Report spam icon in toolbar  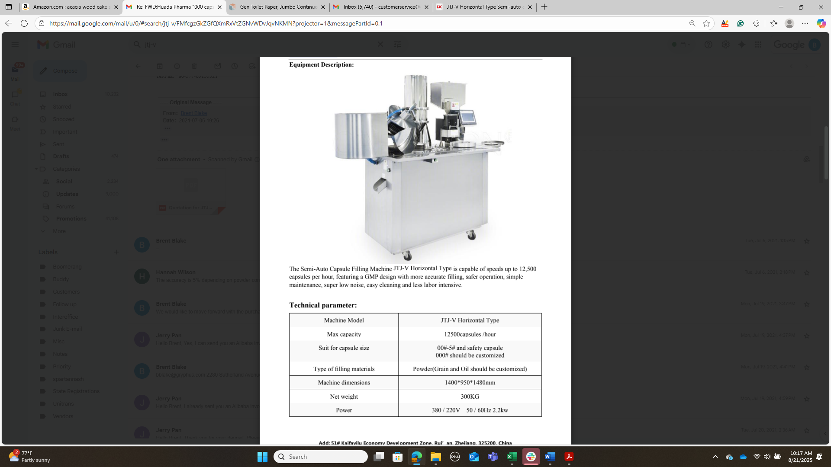[x=177, y=66]
